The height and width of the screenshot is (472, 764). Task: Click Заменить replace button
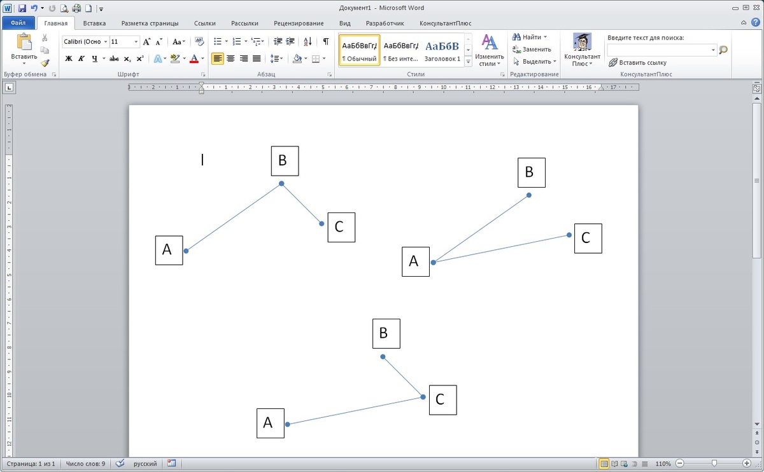(x=532, y=49)
